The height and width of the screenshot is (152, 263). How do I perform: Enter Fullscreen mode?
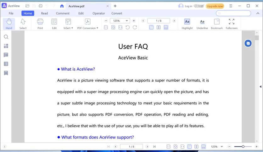tap(232, 24)
